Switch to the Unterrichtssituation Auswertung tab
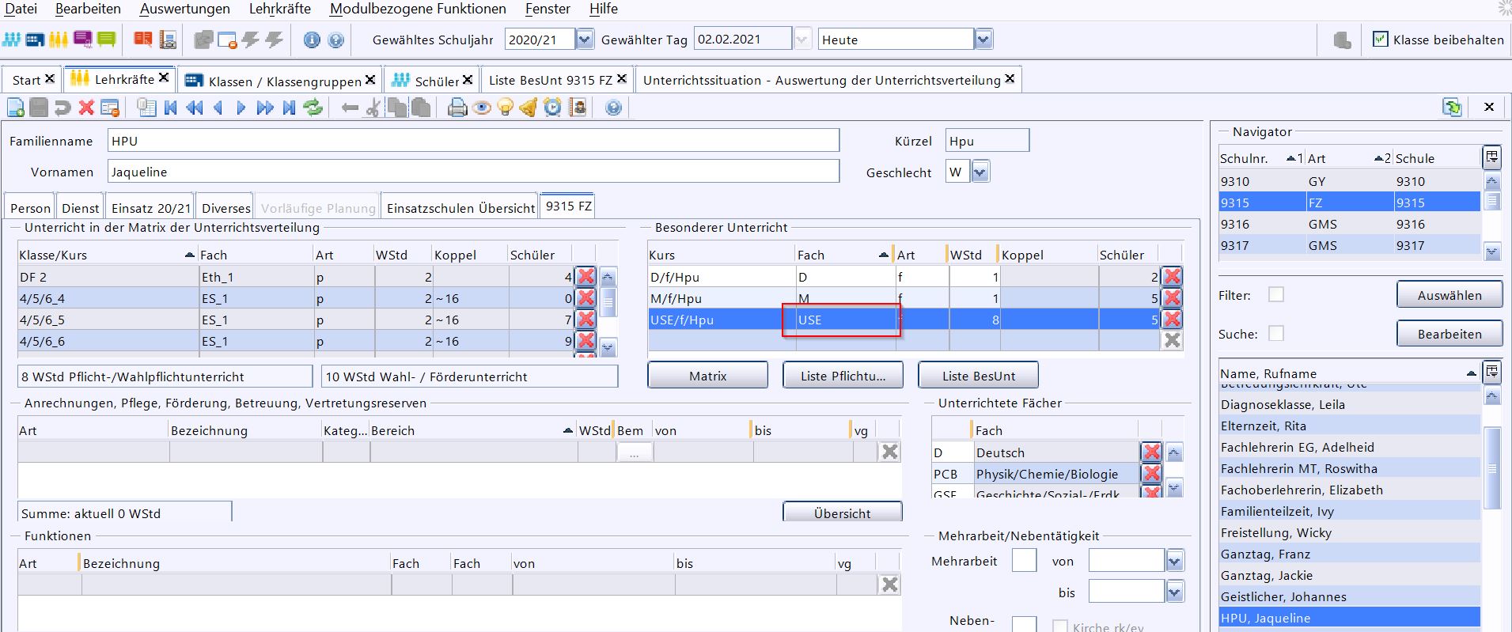Image resolution: width=1512 pixels, height=632 pixels. pos(828,80)
